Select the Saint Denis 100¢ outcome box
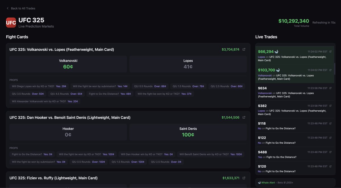This screenshot has width=341, height=188. pyautogui.click(x=188, y=132)
